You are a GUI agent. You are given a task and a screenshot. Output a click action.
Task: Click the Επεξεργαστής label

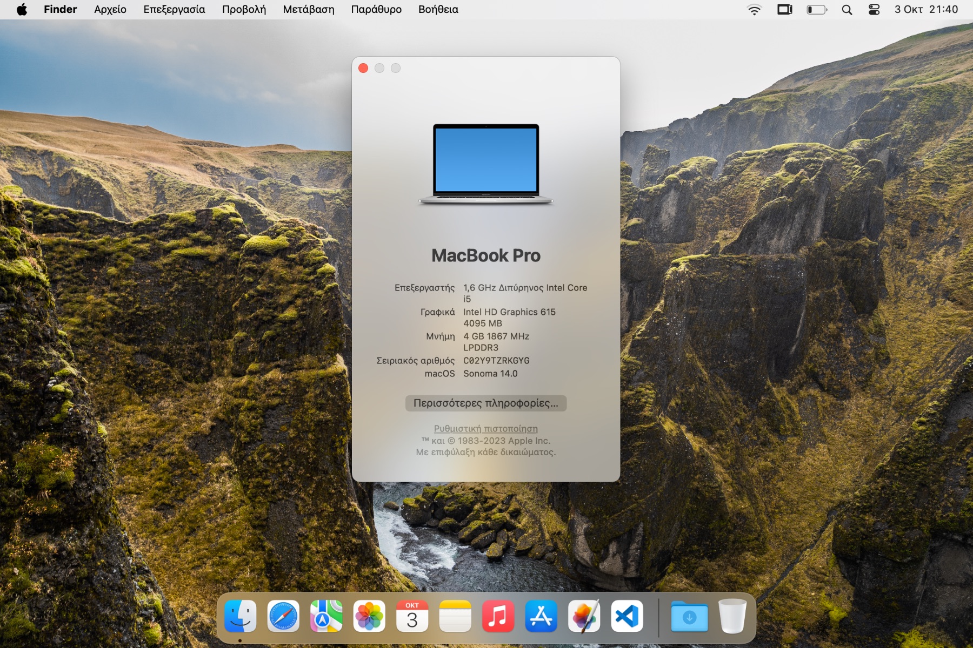click(424, 288)
